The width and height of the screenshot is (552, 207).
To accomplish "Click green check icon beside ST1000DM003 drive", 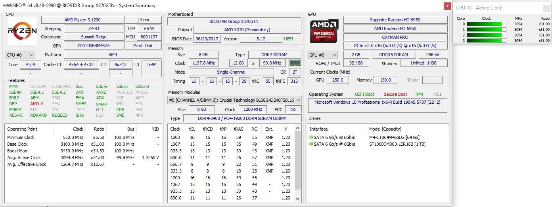I will click(x=311, y=144).
